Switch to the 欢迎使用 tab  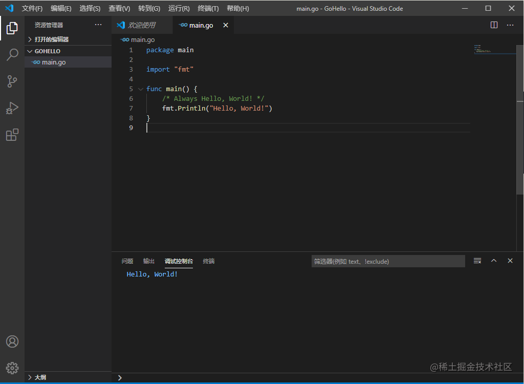click(142, 25)
